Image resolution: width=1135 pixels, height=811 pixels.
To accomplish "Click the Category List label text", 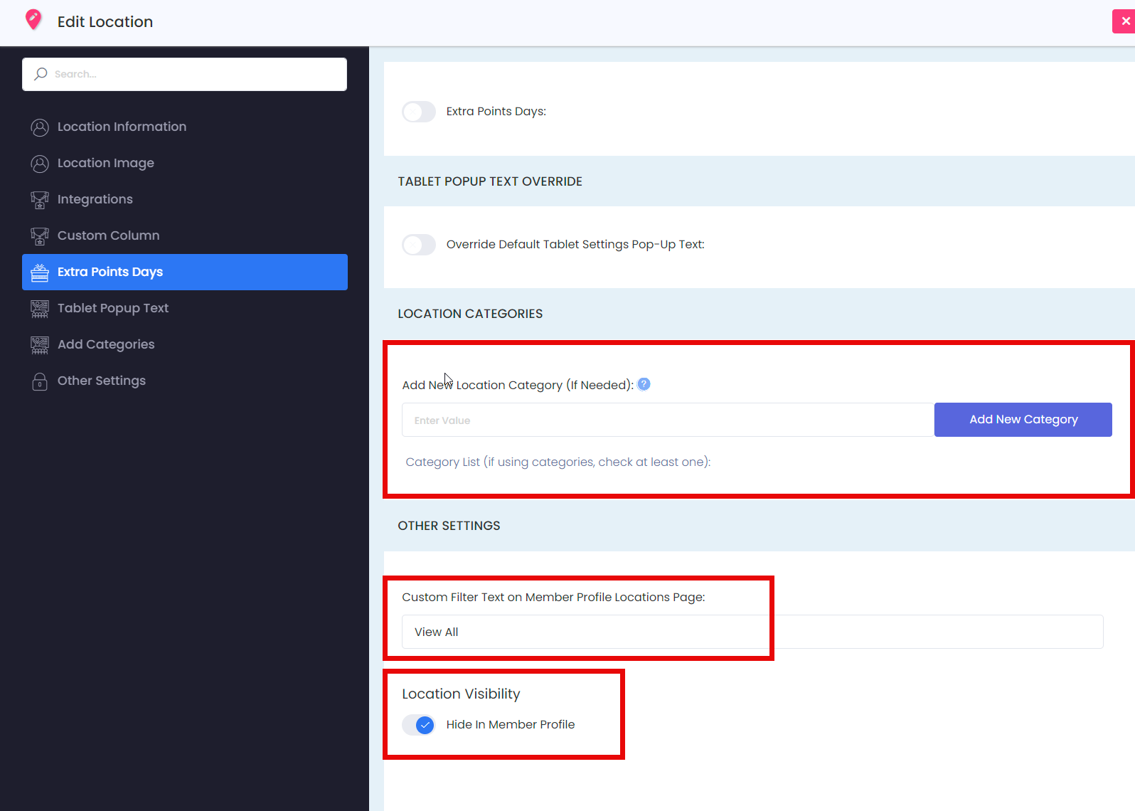I will [558, 462].
